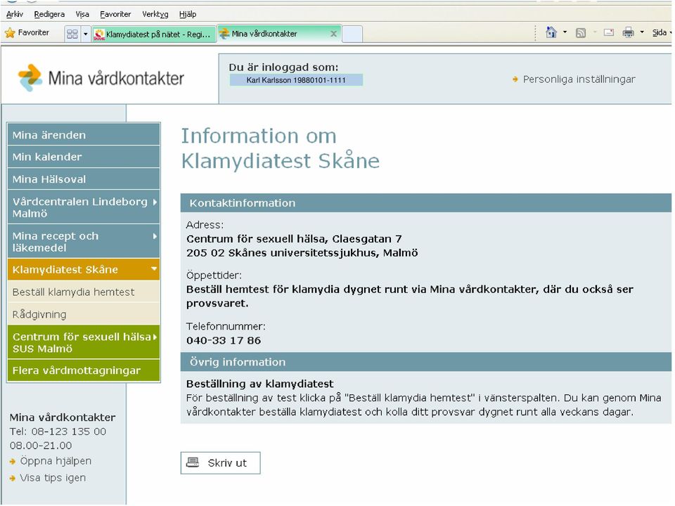
Task: Open the Redigera menu
Action: pyautogui.click(x=49, y=14)
